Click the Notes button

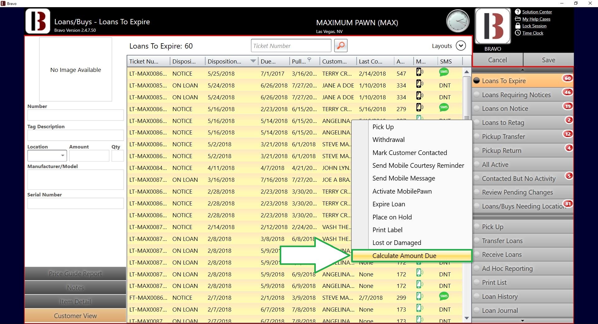[x=75, y=288]
